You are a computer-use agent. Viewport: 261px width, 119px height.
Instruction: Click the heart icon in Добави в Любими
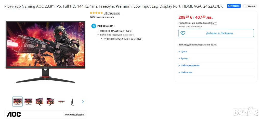[x=182, y=33]
